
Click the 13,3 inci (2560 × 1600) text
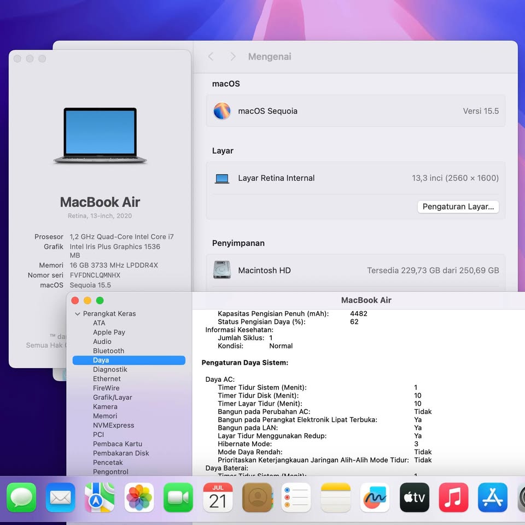point(455,178)
